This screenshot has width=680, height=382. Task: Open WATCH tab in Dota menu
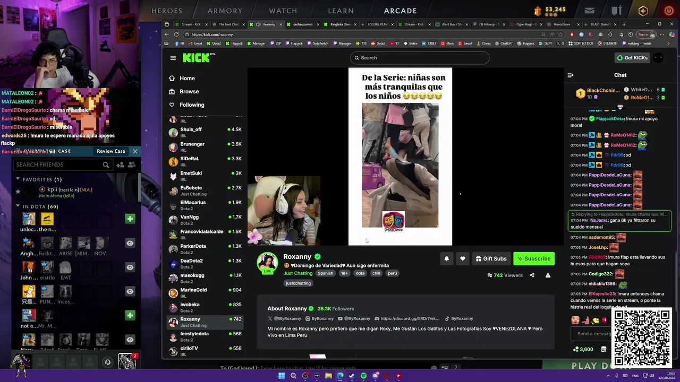[x=283, y=11]
